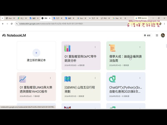The width and height of the screenshot is (167, 125).
Task: Click 建立新的筆記本 to create a notebook
Action: (x=36, y=60)
